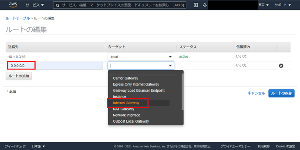Click the AWS logo icon
This screenshot has width=300, height=150.
(13, 5)
